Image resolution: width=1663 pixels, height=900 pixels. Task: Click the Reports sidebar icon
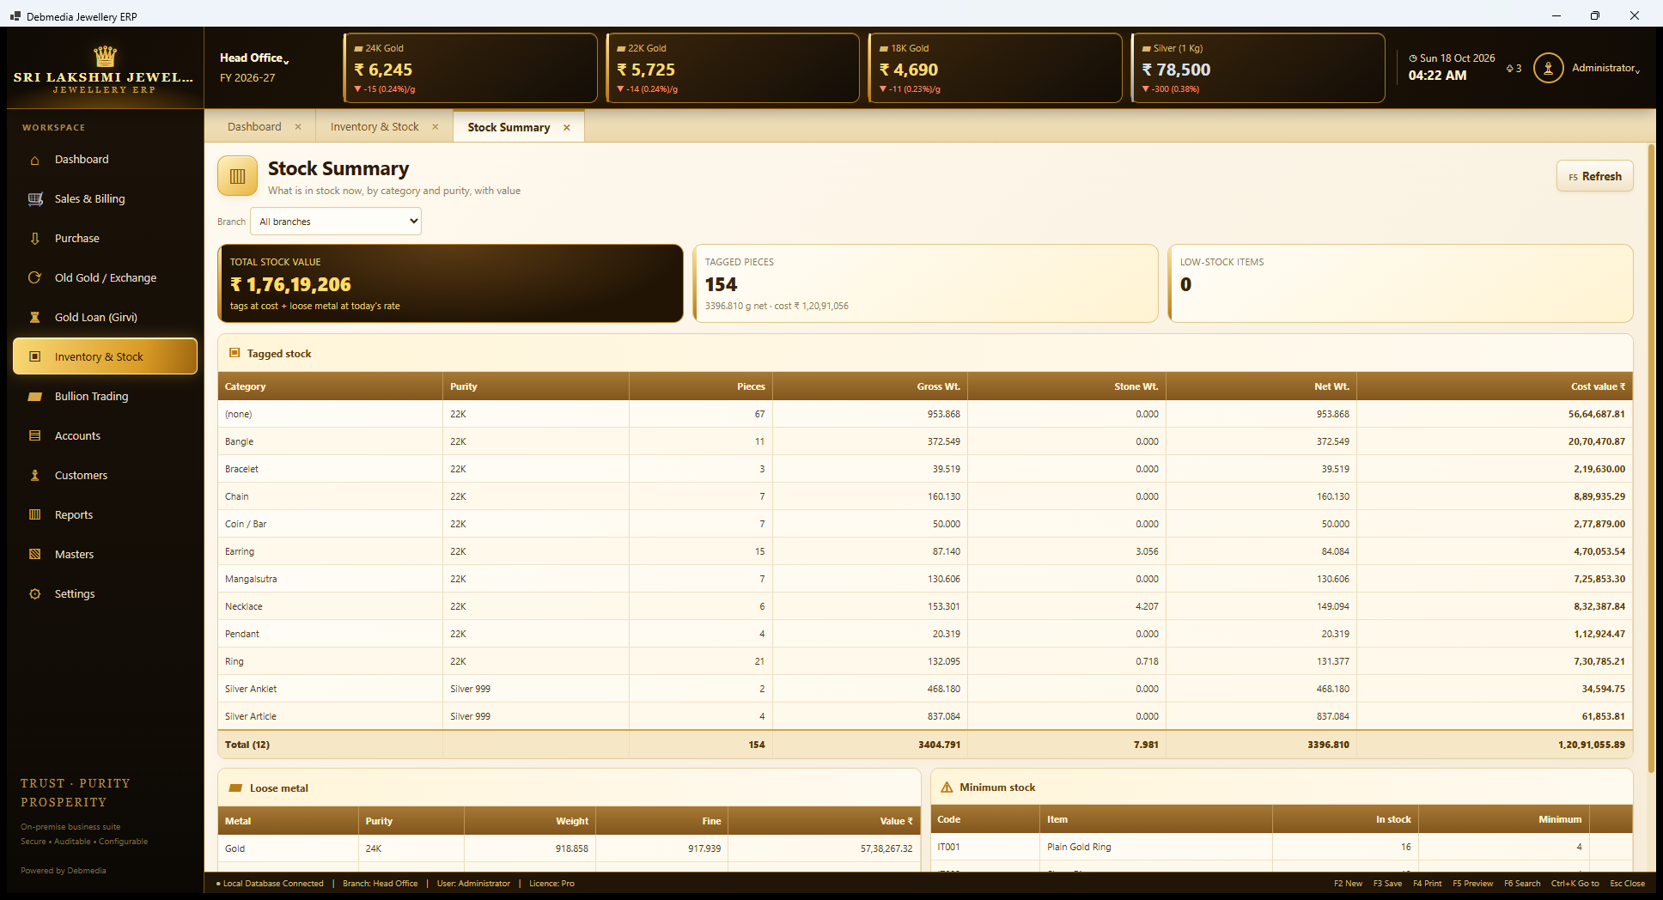35,515
